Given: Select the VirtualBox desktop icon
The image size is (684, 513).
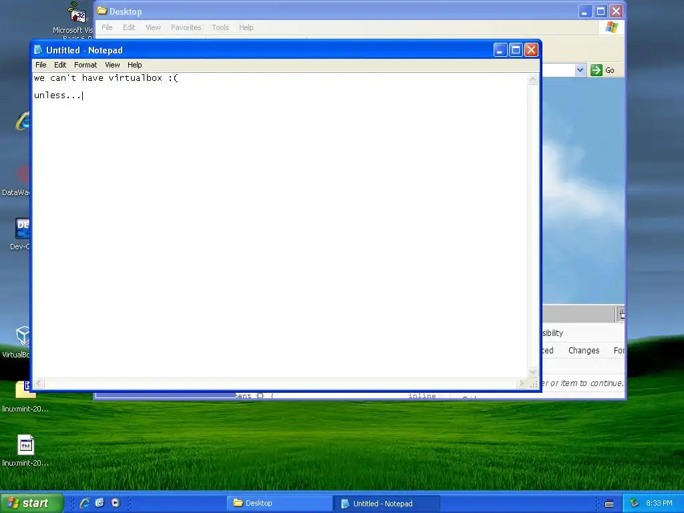Looking at the screenshot, I should pos(17,343).
